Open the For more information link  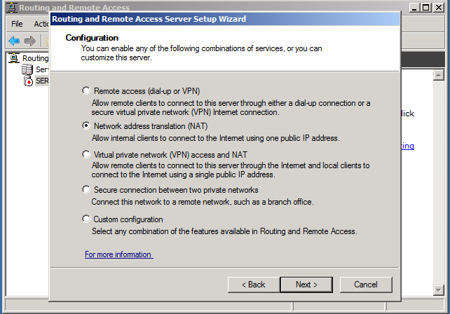coord(119,254)
